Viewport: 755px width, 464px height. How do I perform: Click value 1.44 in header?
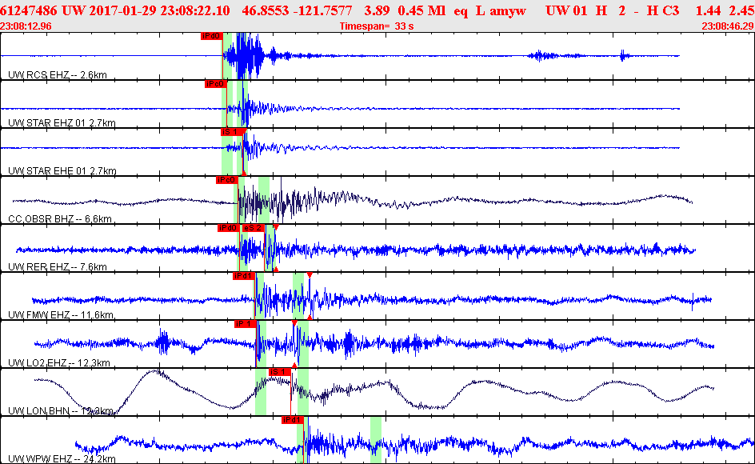pos(709,10)
